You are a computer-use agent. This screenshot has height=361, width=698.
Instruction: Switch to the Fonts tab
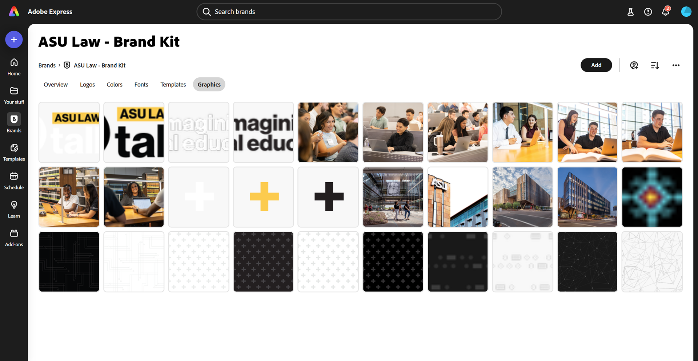click(141, 85)
